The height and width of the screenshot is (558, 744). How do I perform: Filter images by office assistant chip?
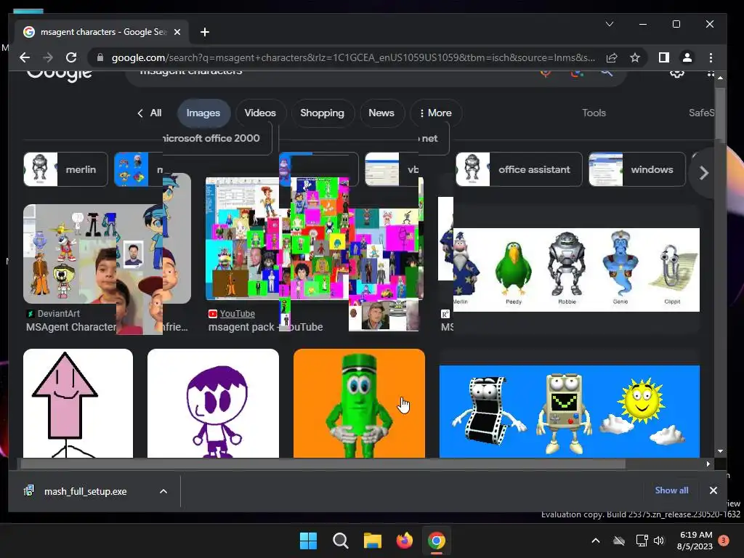(x=519, y=169)
